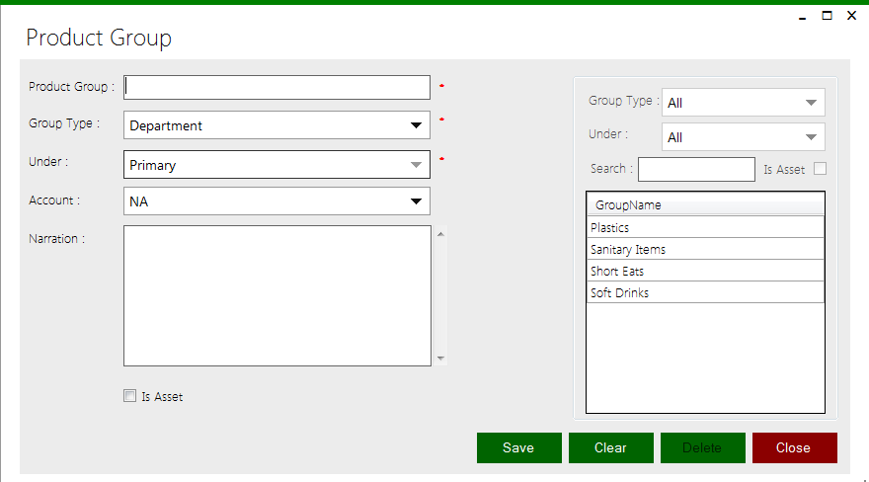Viewport: 869px width, 482px height.
Task: Minimize the Product Group window
Action: 803,16
